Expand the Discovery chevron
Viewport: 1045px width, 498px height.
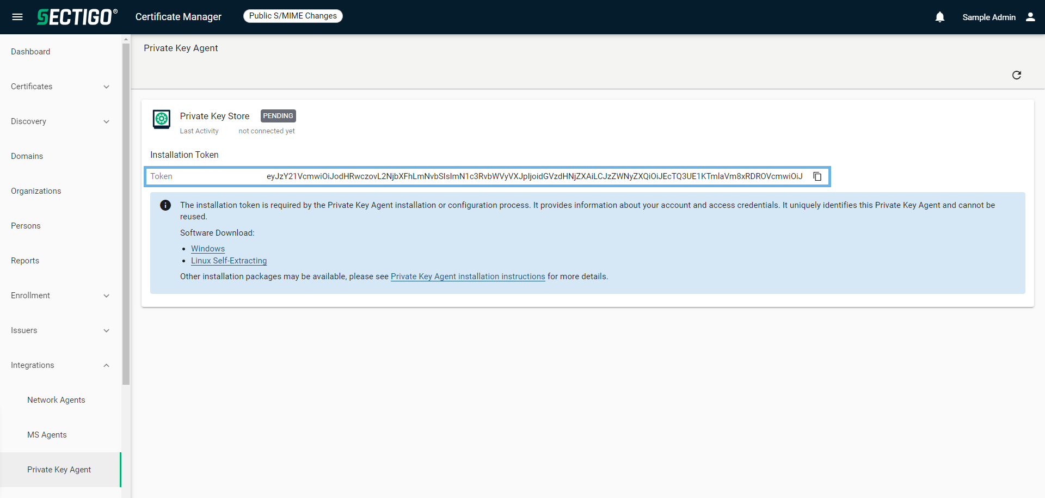point(107,121)
